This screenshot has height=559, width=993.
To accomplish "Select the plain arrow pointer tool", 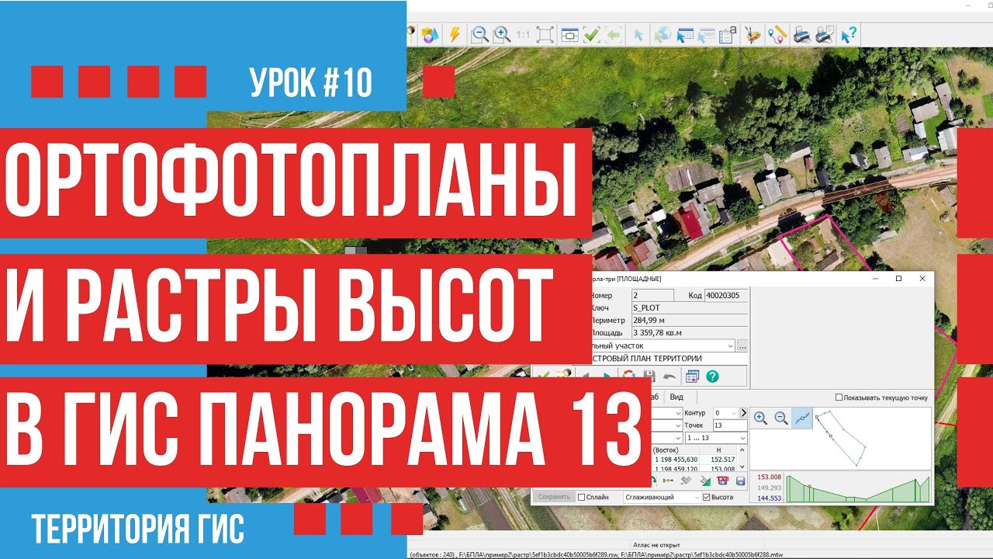I will point(638,34).
